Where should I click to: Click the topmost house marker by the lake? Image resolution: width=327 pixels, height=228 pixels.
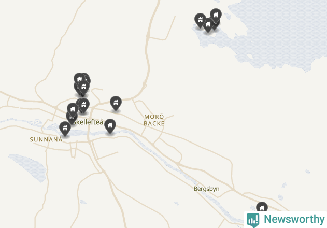tap(216, 16)
